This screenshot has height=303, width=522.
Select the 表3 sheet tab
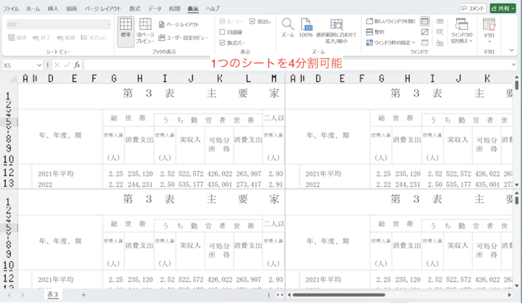(x=53, y=295)
